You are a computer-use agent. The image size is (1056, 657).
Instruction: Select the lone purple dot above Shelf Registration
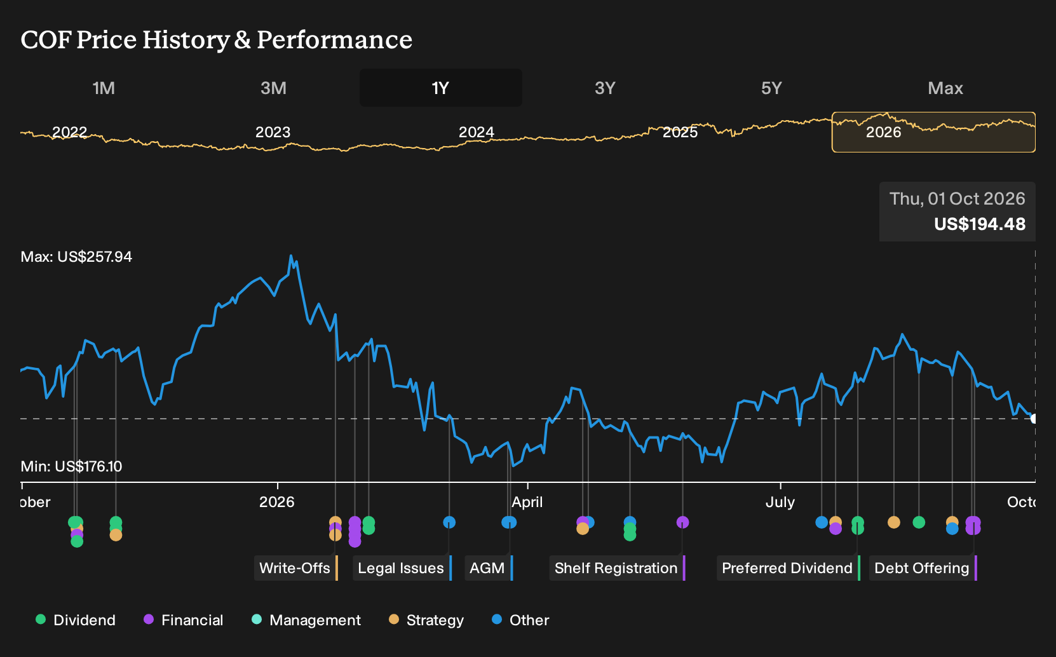(682, 522)
